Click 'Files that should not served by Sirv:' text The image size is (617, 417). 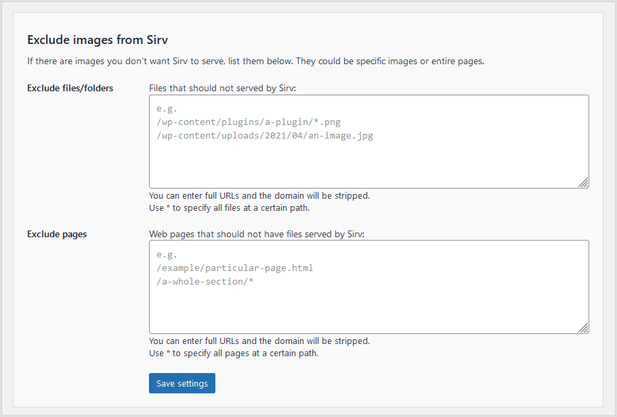click(x=222, y=88)
